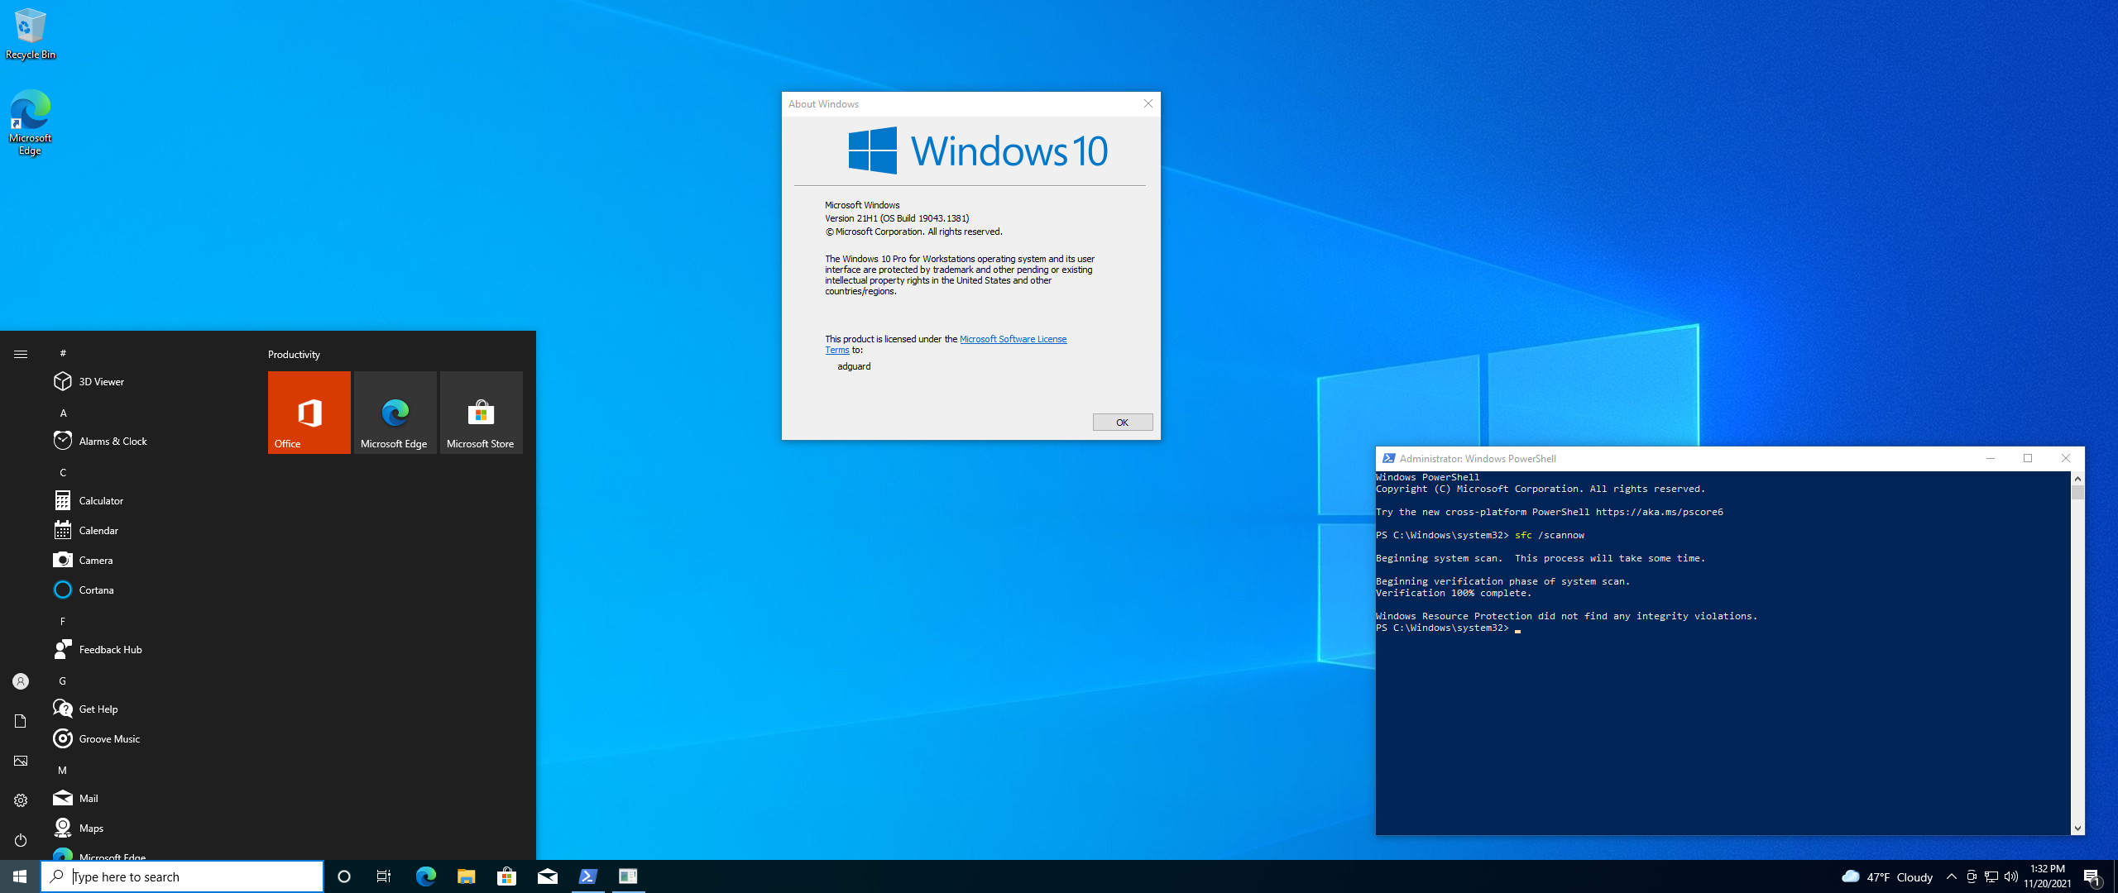Click the taskbar search box
The image size is (2118, 893).
coord(182,876)
